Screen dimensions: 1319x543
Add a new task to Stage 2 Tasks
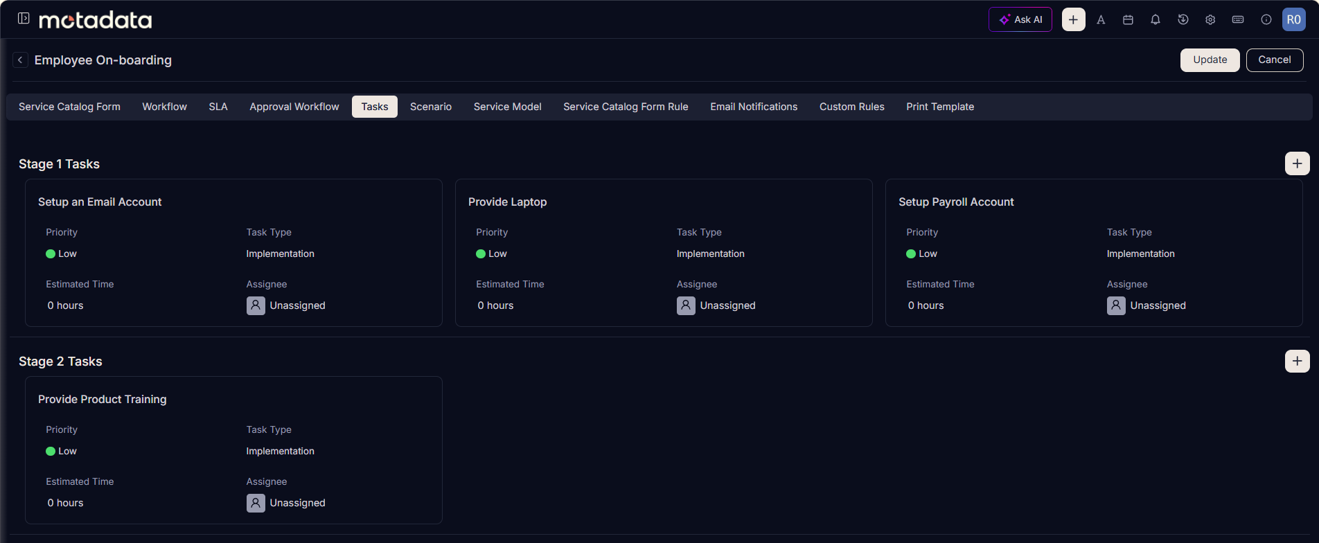(x=1297, y=361)
